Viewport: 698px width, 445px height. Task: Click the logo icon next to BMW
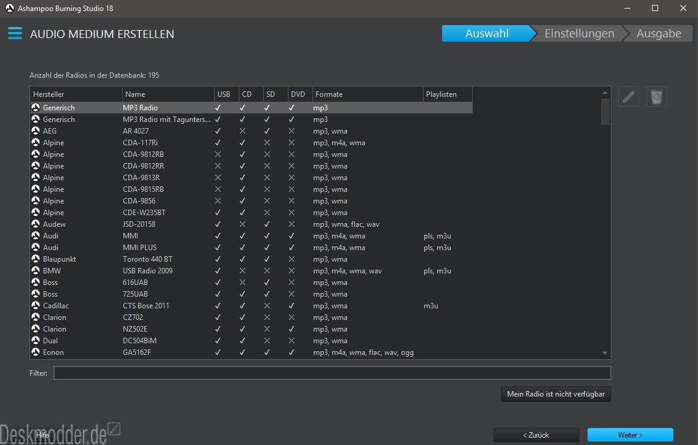[x=36, y=271]
